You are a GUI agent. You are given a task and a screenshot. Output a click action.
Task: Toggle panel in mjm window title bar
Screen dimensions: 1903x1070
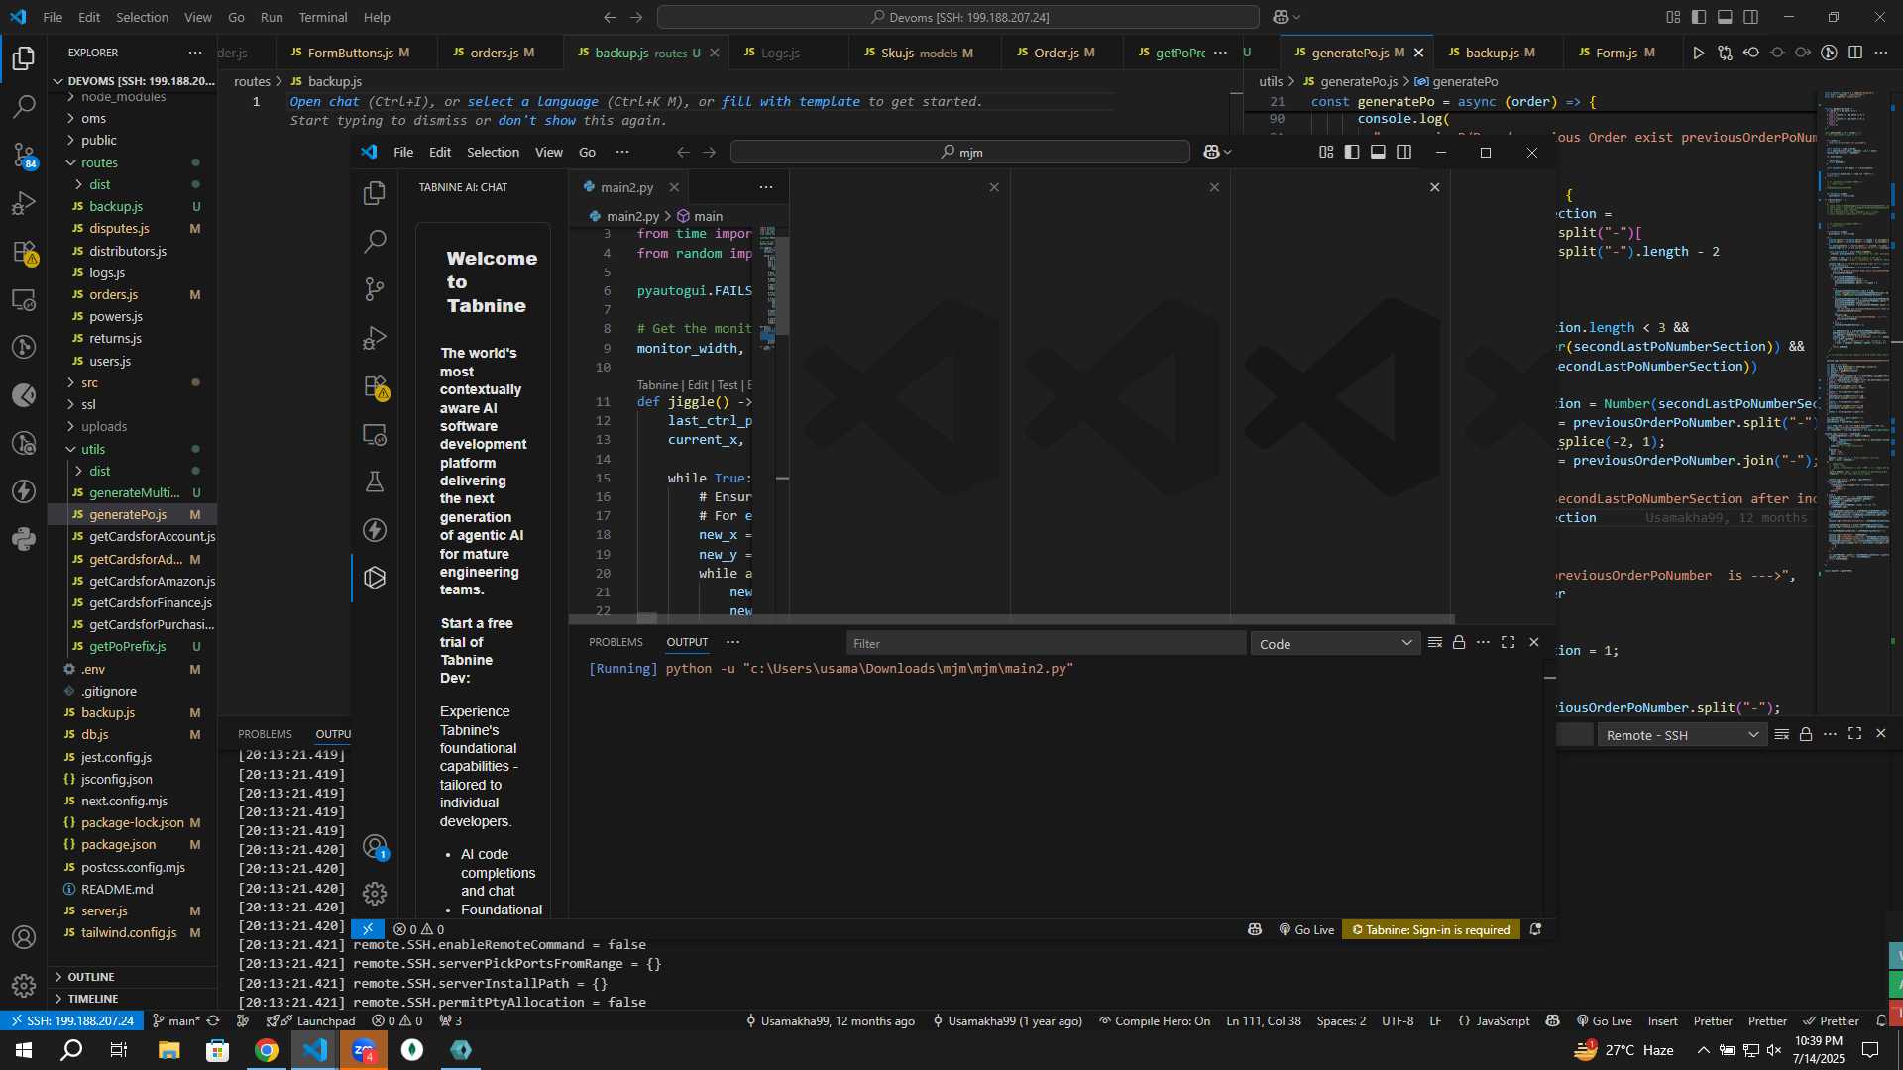[1378, 152]
